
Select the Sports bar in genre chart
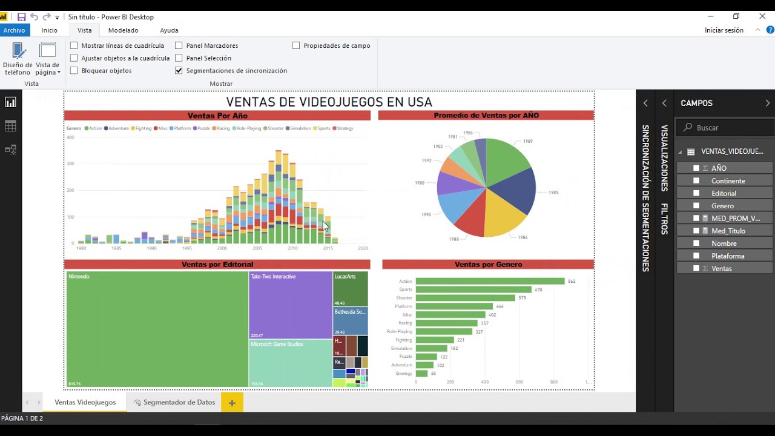pos(473,289)
